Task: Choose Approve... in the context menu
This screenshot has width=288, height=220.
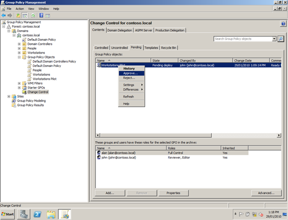Action: coord(130,73)
